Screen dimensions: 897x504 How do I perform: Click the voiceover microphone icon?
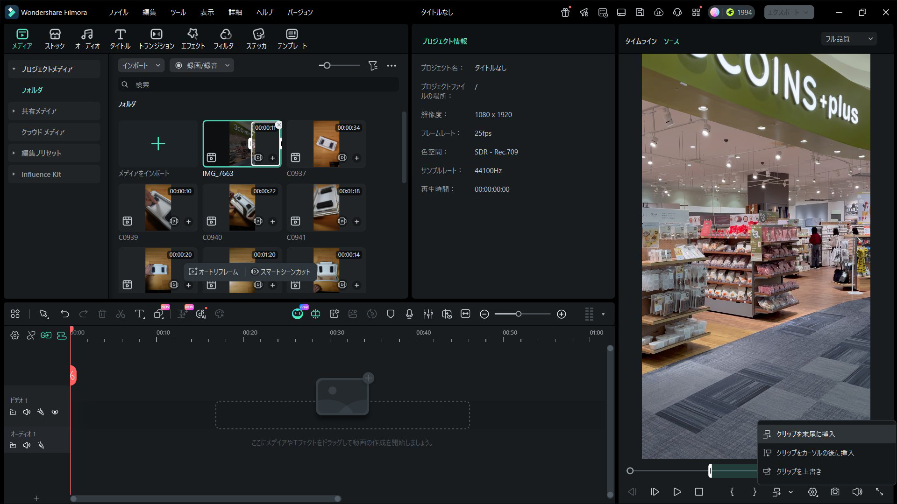(x=409, y=314)
